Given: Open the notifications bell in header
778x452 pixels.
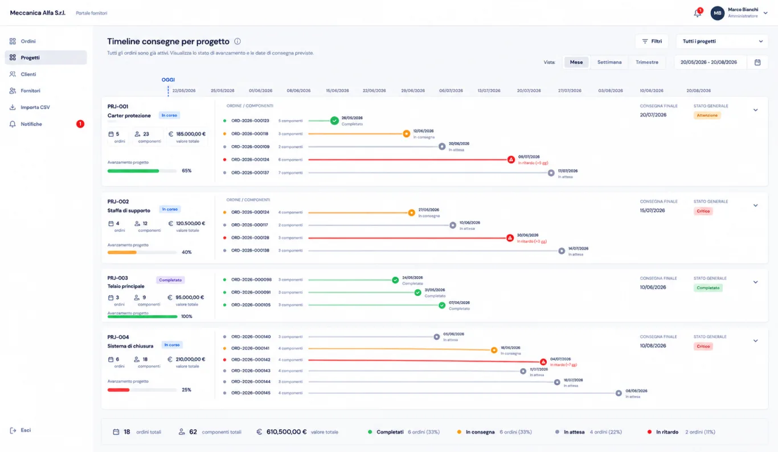Looking at the screenshot, I should click(697, 13).
